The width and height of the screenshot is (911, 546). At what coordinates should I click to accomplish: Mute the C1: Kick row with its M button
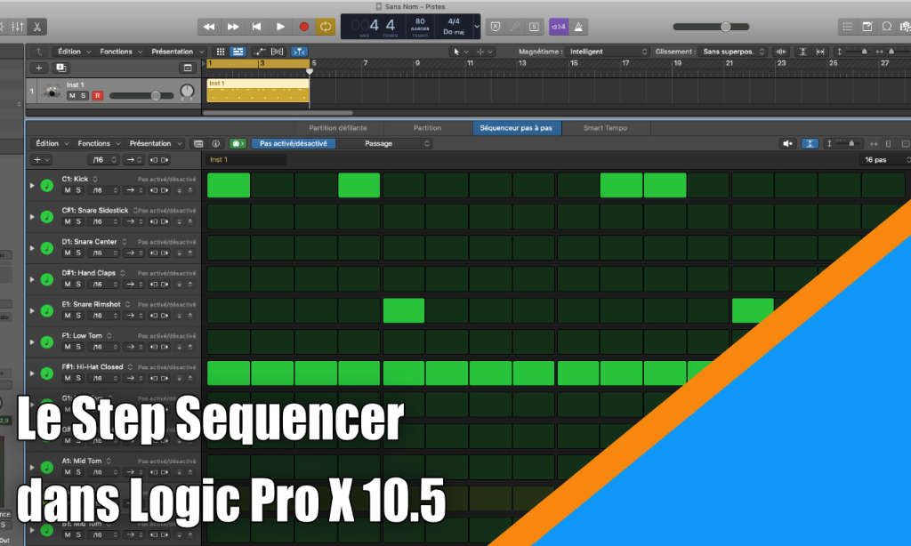68,189
